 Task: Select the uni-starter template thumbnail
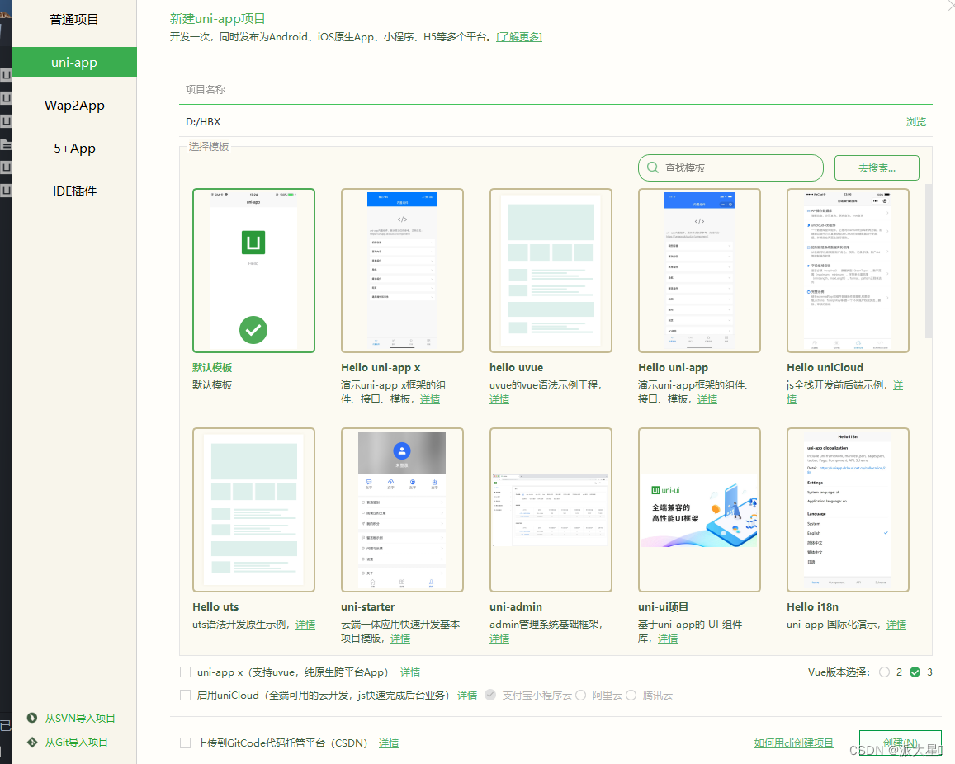click(402, 510)
